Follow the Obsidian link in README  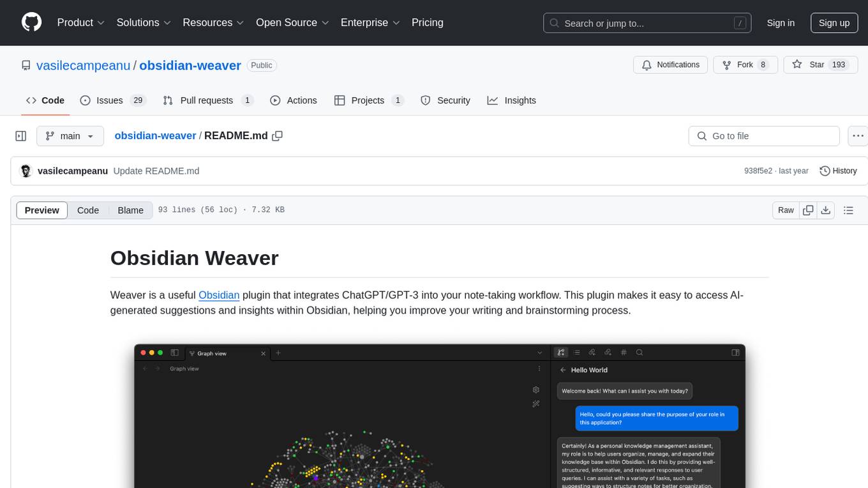[x=219, y=295]
